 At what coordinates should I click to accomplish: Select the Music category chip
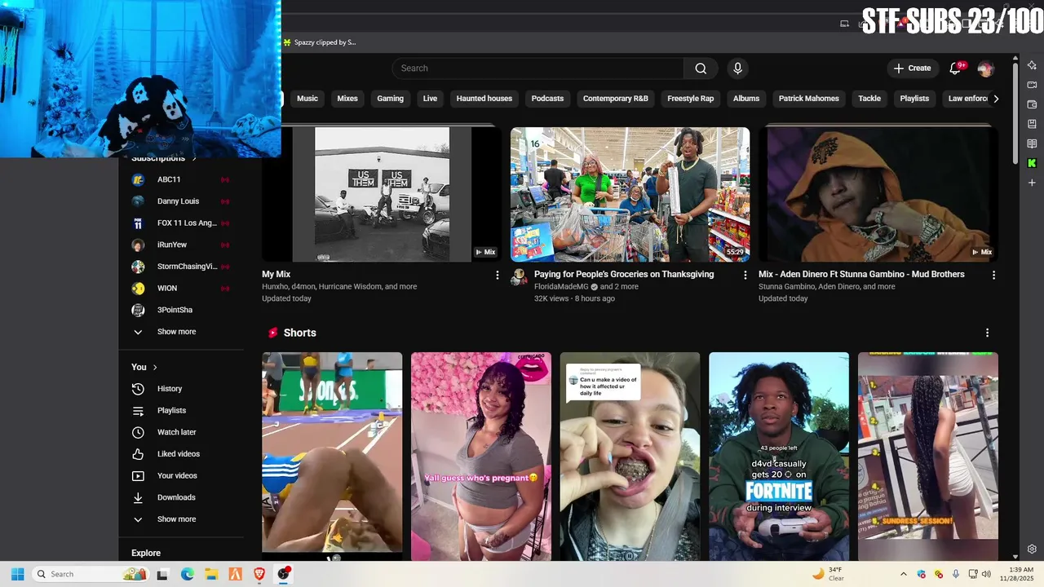pyautogui.click(x=307, y=99)
